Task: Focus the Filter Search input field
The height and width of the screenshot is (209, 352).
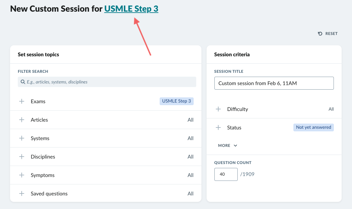Action: (x=107, y=82)
